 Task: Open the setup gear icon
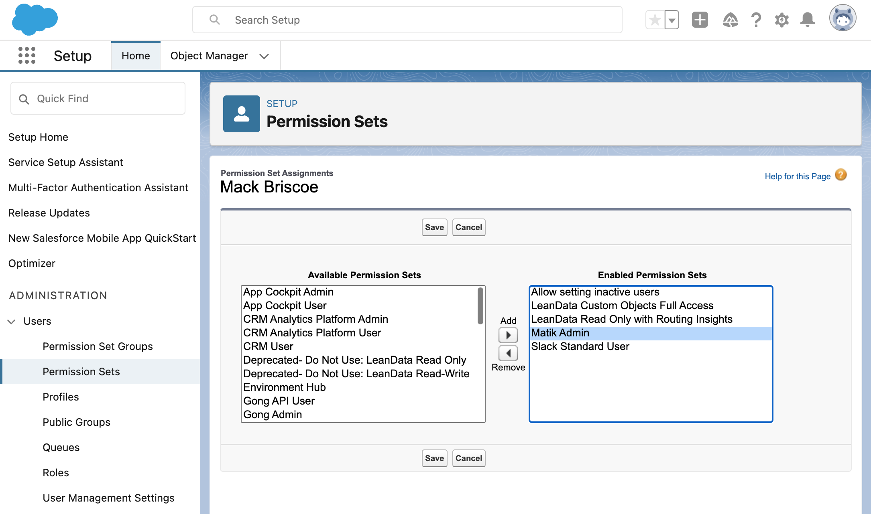point(781,20)
